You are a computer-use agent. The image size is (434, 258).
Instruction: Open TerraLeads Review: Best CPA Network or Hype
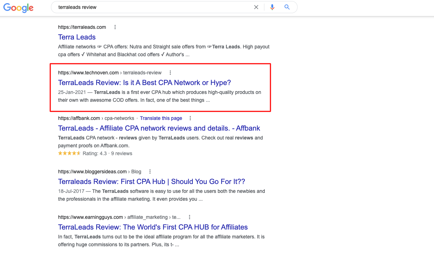[x=144, y=83]
